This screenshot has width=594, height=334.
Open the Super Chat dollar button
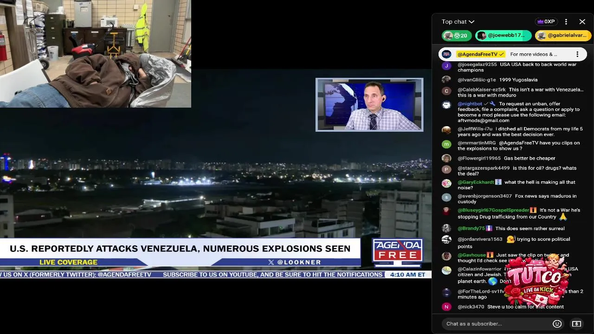point(576,324)
